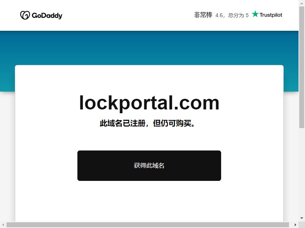Click the horizontal scrollbar right arrow
This screenshot has width=305, height=228.
point(295,225)
